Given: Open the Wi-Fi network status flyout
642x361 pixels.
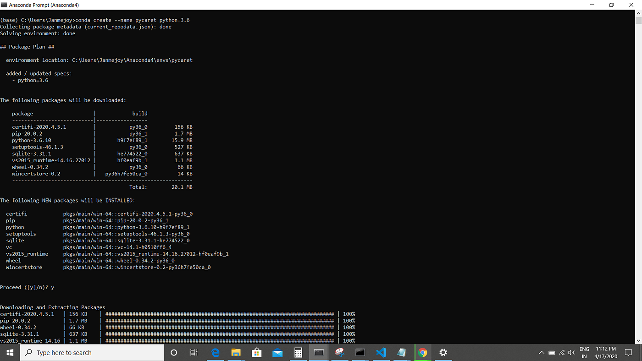Looking at the screenshot, I should 562,353.
